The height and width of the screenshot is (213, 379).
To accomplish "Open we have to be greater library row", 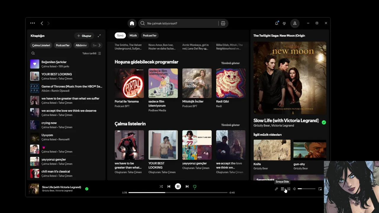I will 66,100.
